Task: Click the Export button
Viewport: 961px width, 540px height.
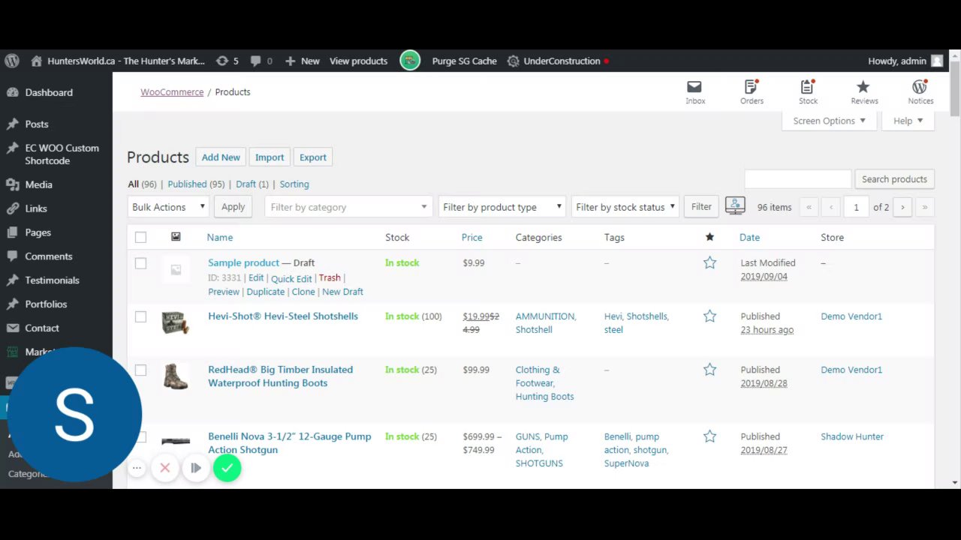Action: (313, 157)
